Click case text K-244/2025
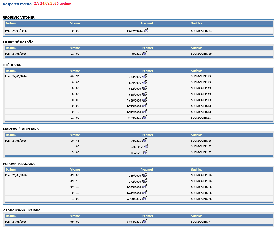The width and height of the screenshot is (276, 229). pos(134,222)
